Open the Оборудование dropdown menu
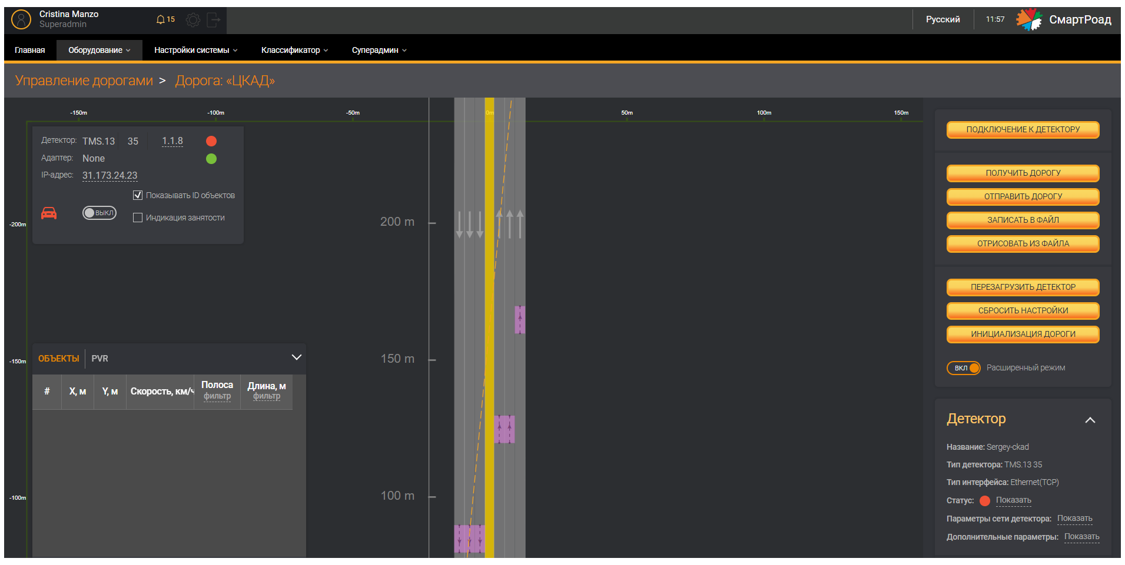Viewport: 1125px width, 565px height. click(x=99, y=50)
